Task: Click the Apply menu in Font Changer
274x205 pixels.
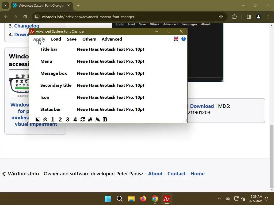Action: [39, 39]
